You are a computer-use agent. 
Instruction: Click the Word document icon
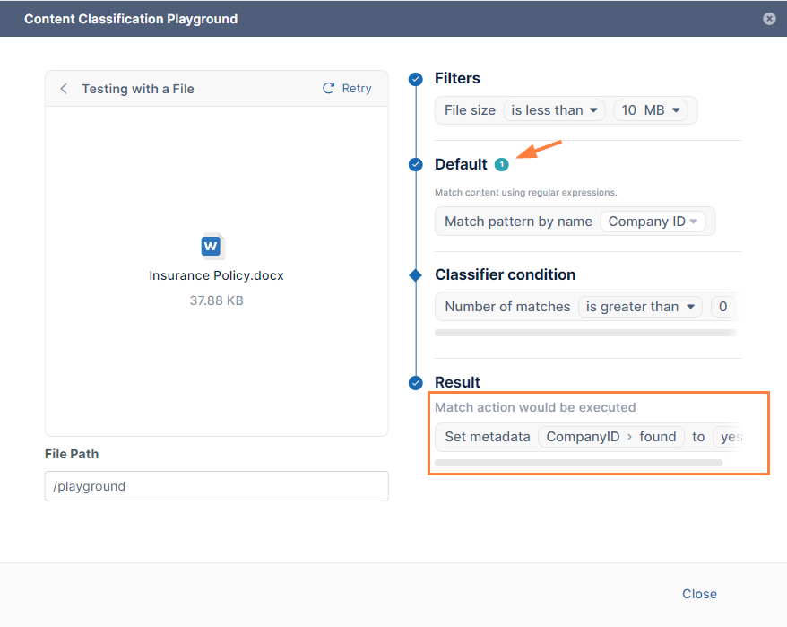click(x=212, y=245)
